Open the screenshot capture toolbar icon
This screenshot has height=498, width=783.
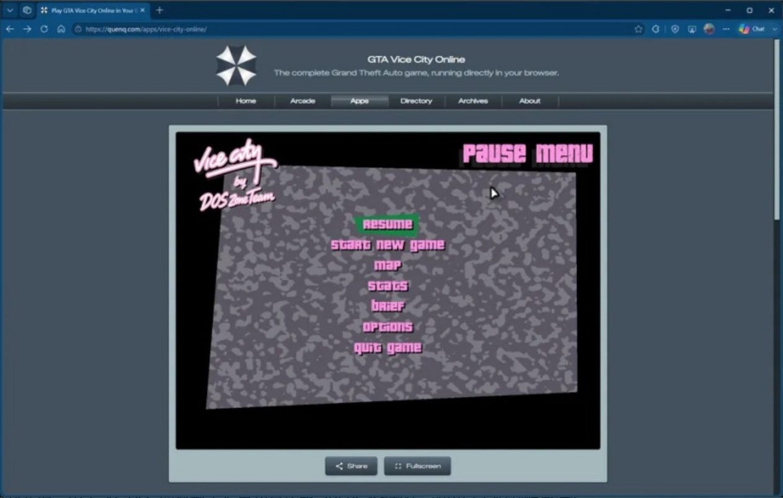692,29
